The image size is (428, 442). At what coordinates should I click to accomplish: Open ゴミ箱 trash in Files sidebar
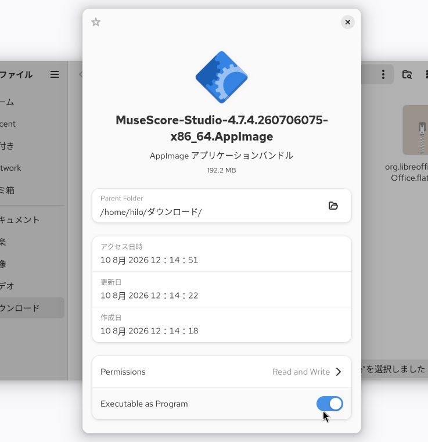pos(31,190)
